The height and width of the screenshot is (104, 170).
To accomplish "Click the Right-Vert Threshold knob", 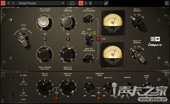I will click(x=68, y=54).
